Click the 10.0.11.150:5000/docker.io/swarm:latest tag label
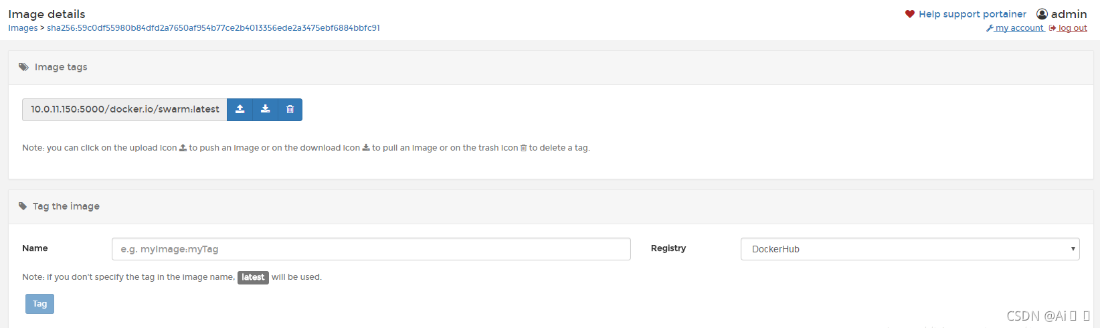 pyautogui.click(x=124, y=110)
